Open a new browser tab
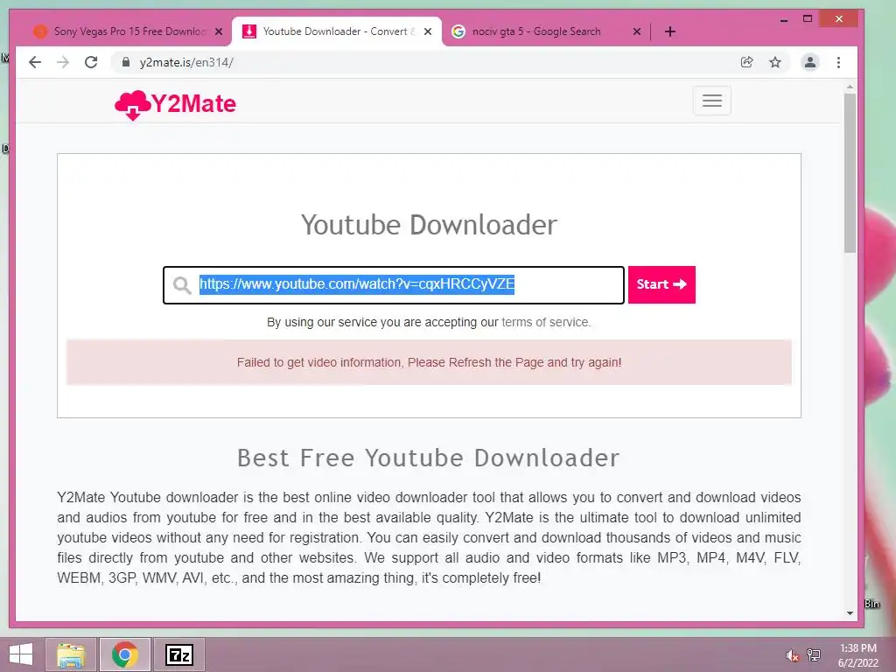 point(669,31)
